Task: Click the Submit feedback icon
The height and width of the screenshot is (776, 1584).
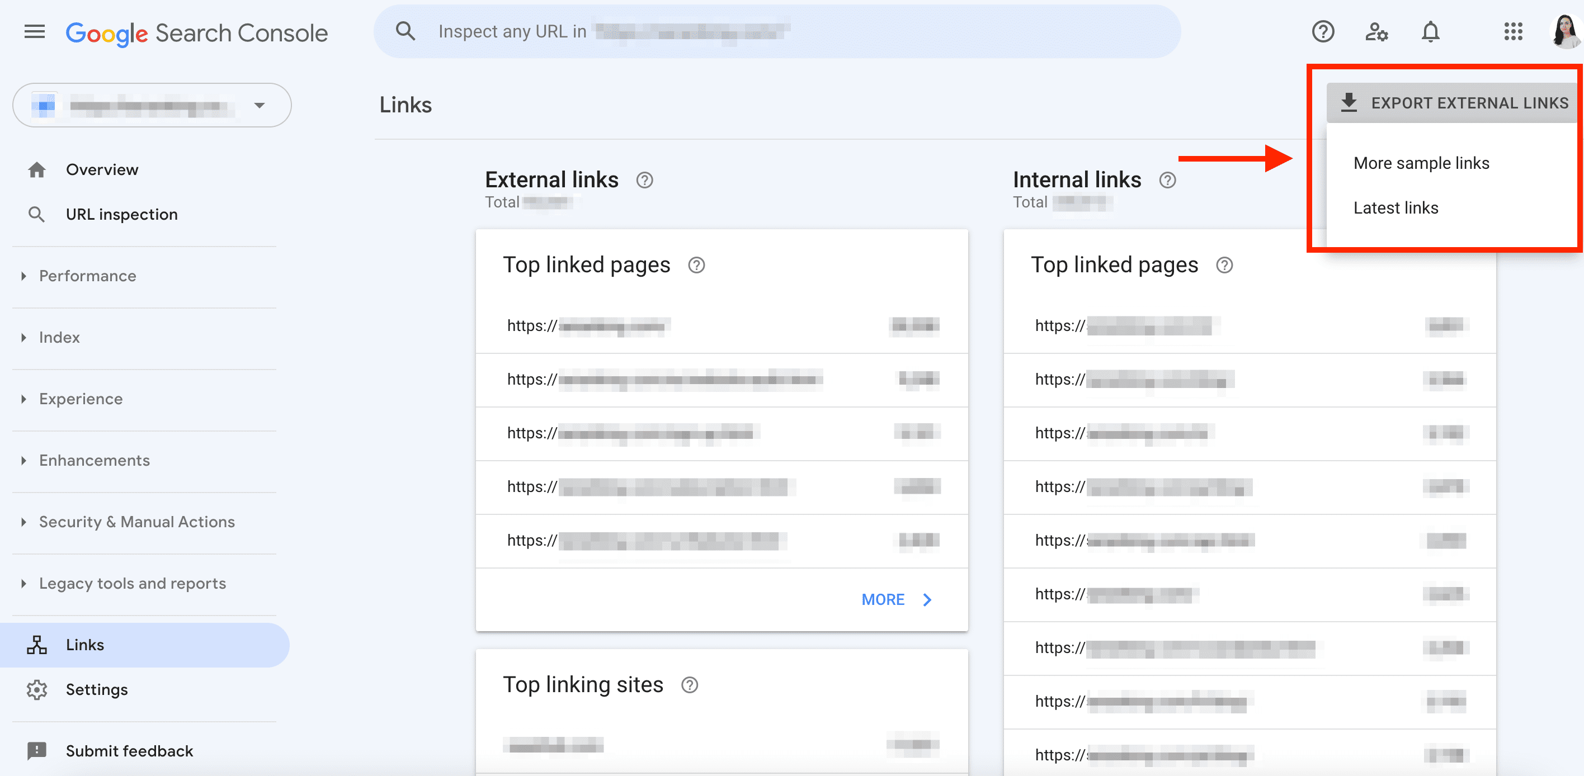Action: pos(37,751)
